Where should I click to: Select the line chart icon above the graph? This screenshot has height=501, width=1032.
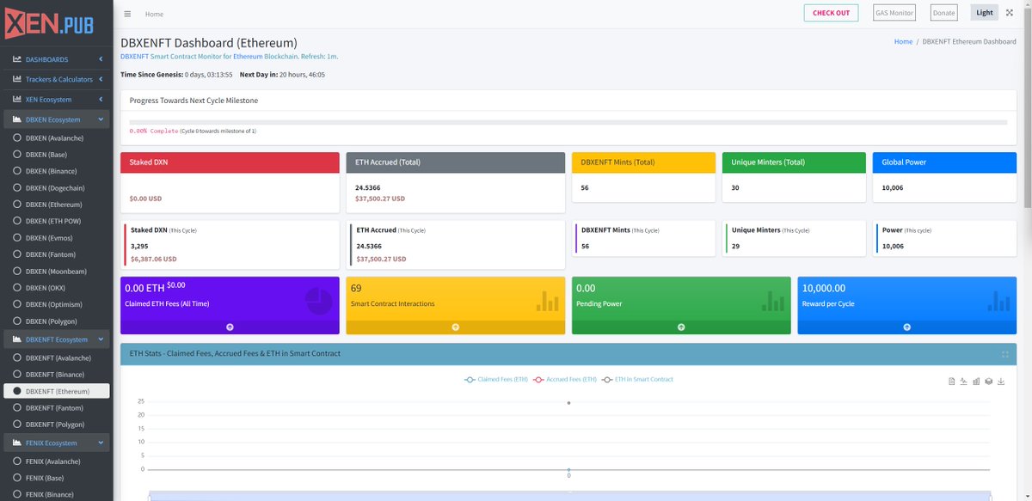[x=963, y=381]
